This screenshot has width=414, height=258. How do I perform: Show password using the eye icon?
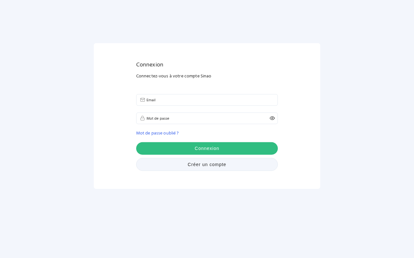(272, 118)
